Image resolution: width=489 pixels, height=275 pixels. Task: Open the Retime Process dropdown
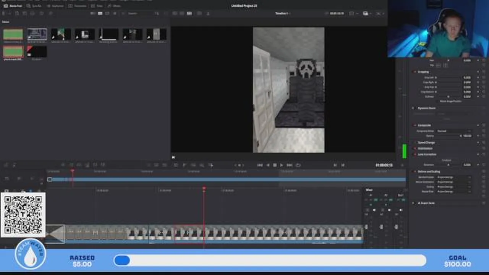[454, 177]
